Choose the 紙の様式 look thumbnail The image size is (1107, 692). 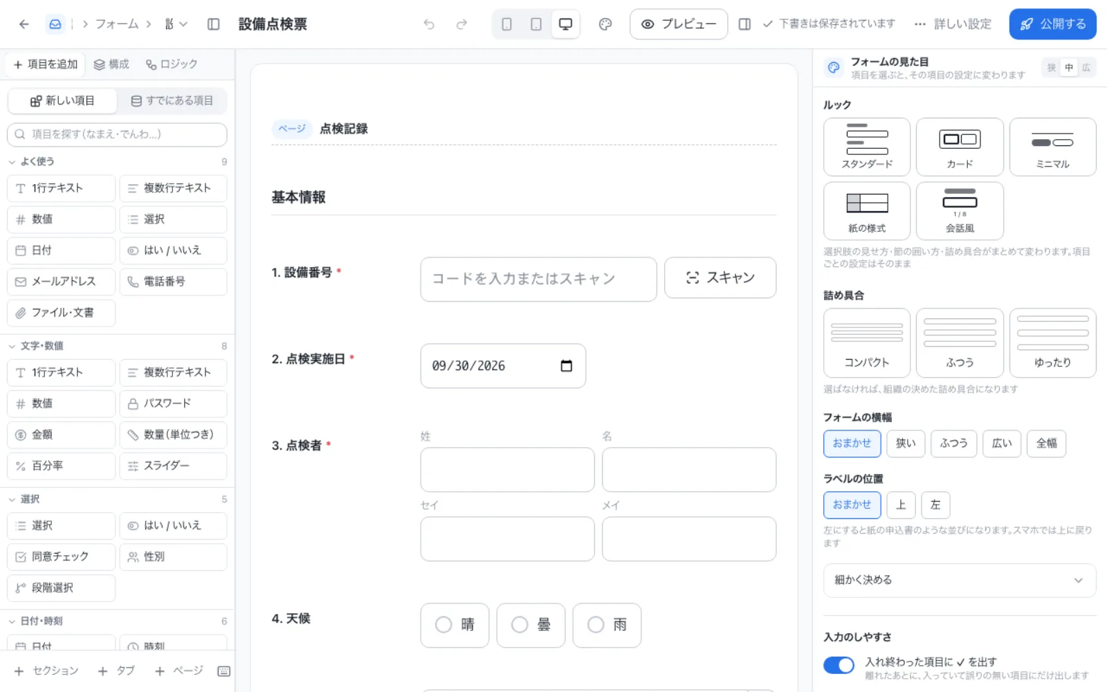click(867, 211)
